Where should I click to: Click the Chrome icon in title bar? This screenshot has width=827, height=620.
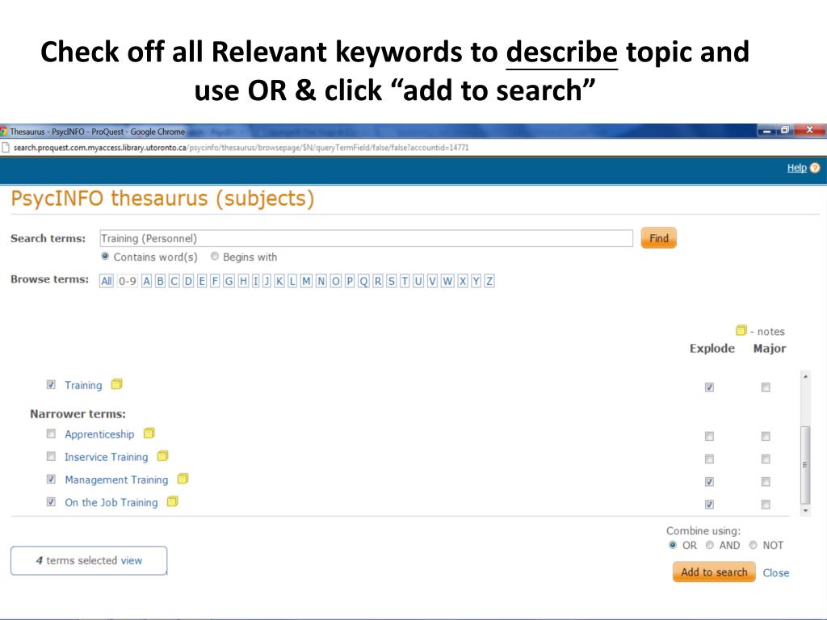coord(3,132)
